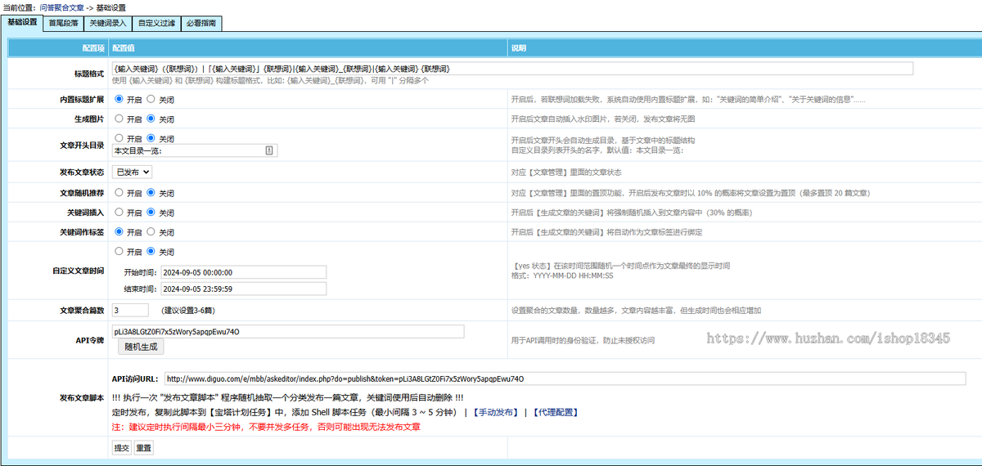Click the (建议设置3-6篇) hint text
The image size is (982, 466).
188,311
